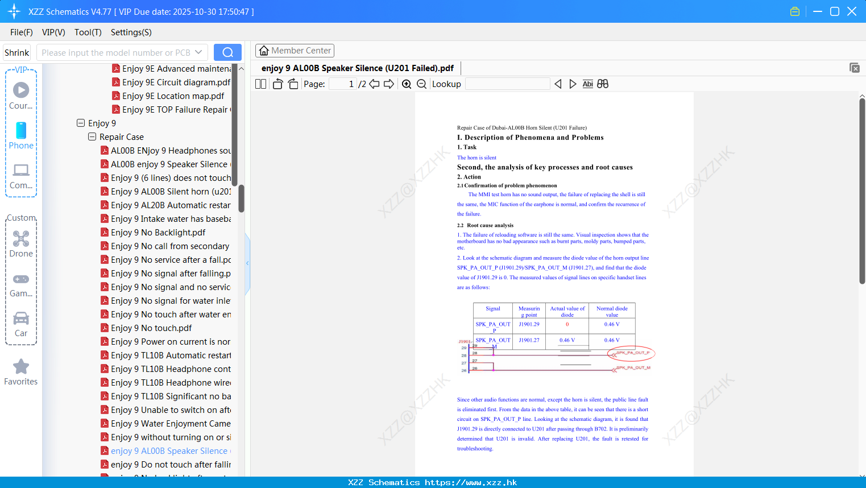Toggle the Abi match-case icon
The height and width of the screenshot is (488, 866).
587,84
